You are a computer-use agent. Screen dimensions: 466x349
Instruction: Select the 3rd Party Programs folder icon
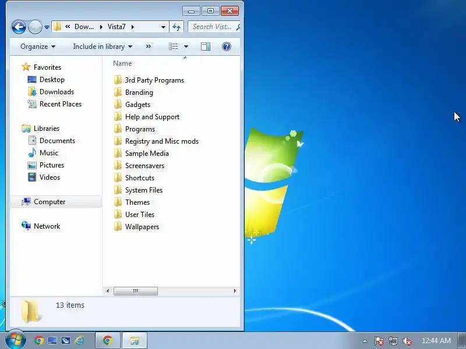tap(118, 80)
